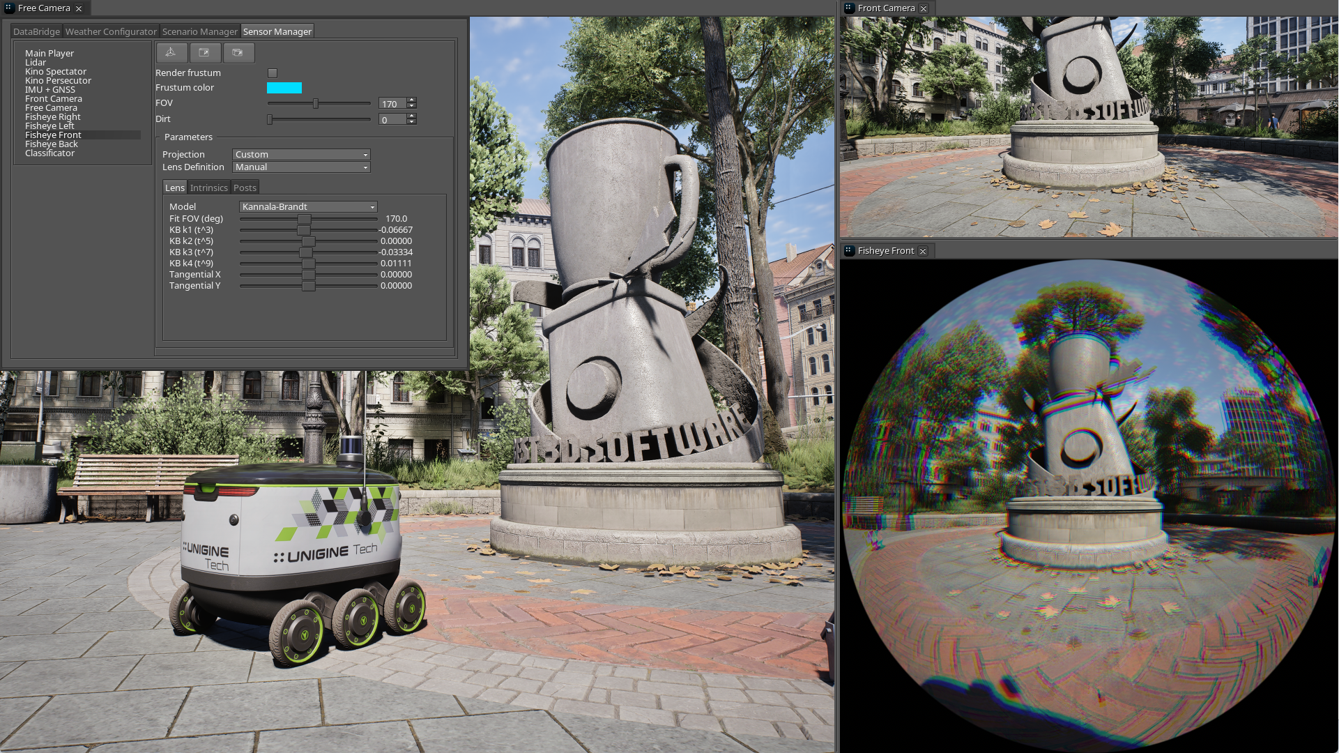This screenshot has width=1339, height=753.
Task: Click the KB k1 value -0.06667
Action: point(396,230)
